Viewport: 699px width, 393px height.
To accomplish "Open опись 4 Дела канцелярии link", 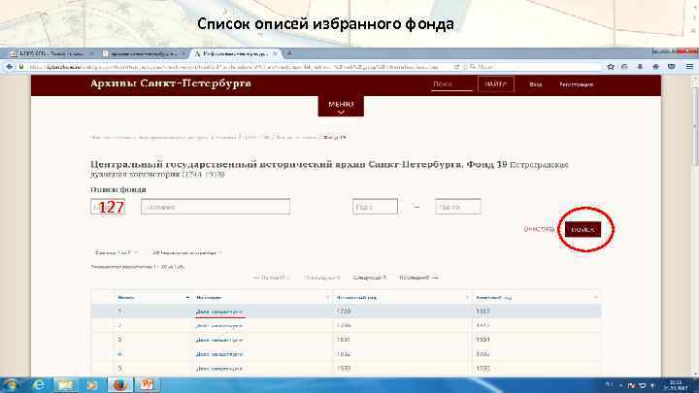I will tap(219, 354).
